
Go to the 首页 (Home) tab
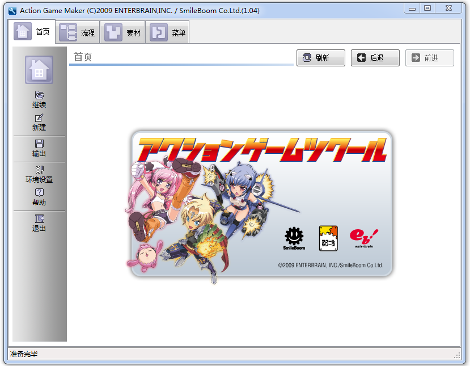[33, 32]
